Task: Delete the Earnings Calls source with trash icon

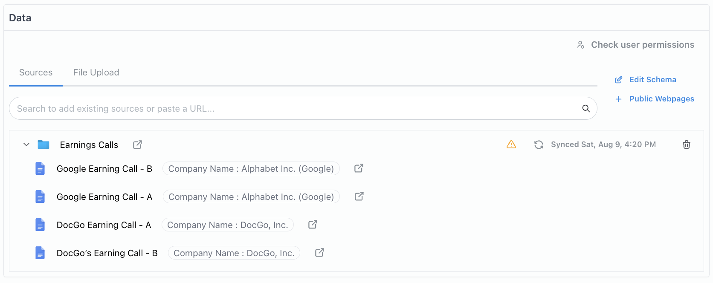Action: point(687,144)
